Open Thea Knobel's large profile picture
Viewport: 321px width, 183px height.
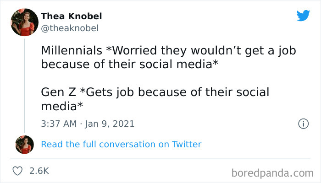24,22
